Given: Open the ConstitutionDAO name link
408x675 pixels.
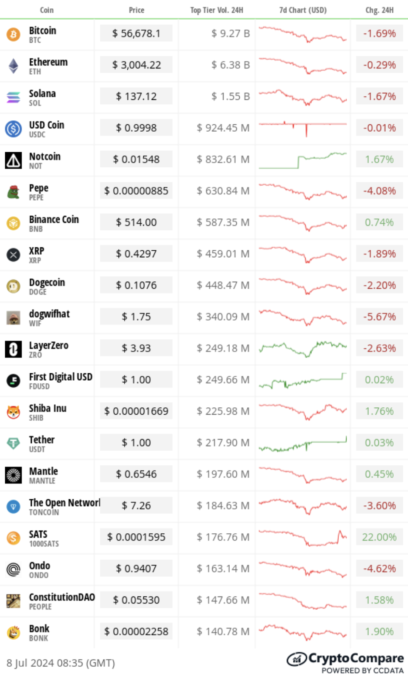Looking at the screenshot, I should pyautogui.click(x=62, y=597).
